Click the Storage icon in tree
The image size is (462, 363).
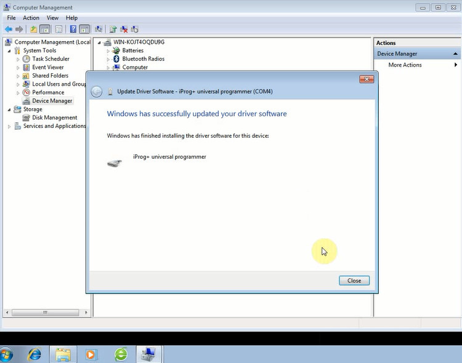tap(17, 110)
